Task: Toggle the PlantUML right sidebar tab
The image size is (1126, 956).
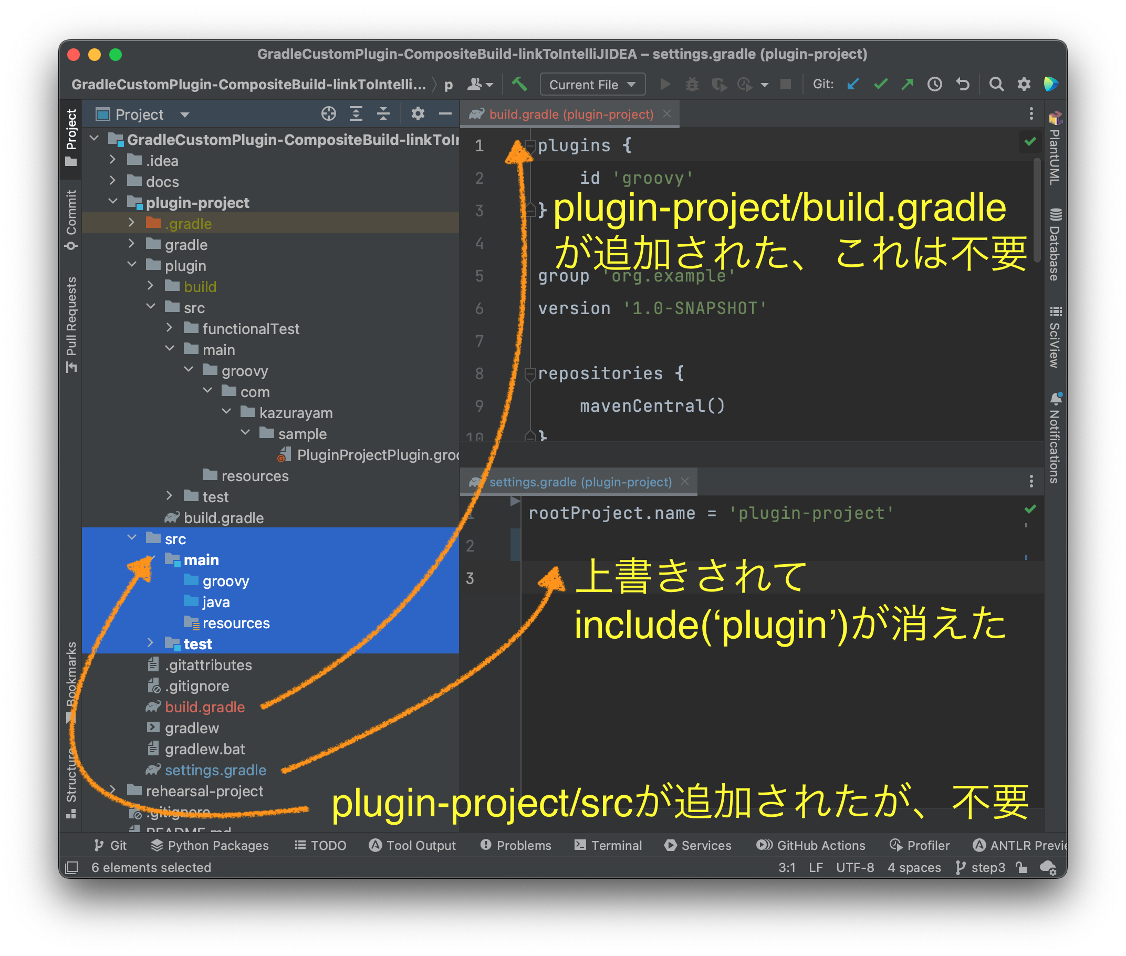Action: 1055,149
